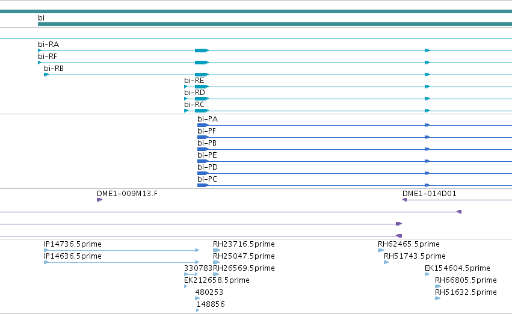Click the blue CDS block under bi-PA
This screenshot has width=512, height=314.
tap(203, 125)
